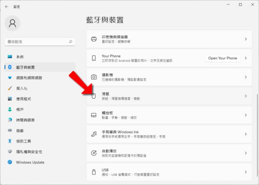Go back with the arrow icon
The height and width of the screenshot is (185, 259).
point(6,6)
